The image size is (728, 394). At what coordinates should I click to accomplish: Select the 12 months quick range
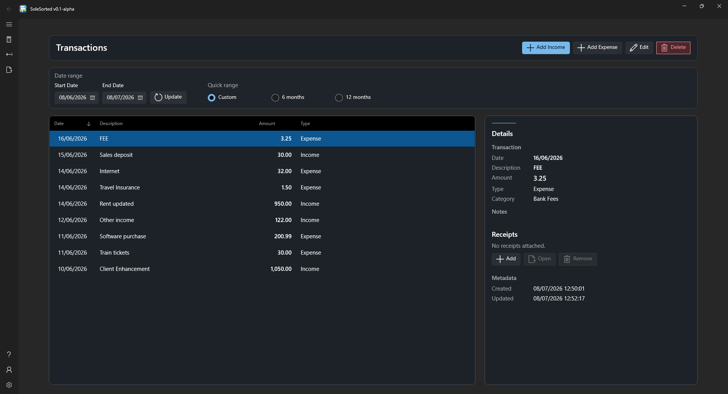pyautogui.click(x=353, y=97)
